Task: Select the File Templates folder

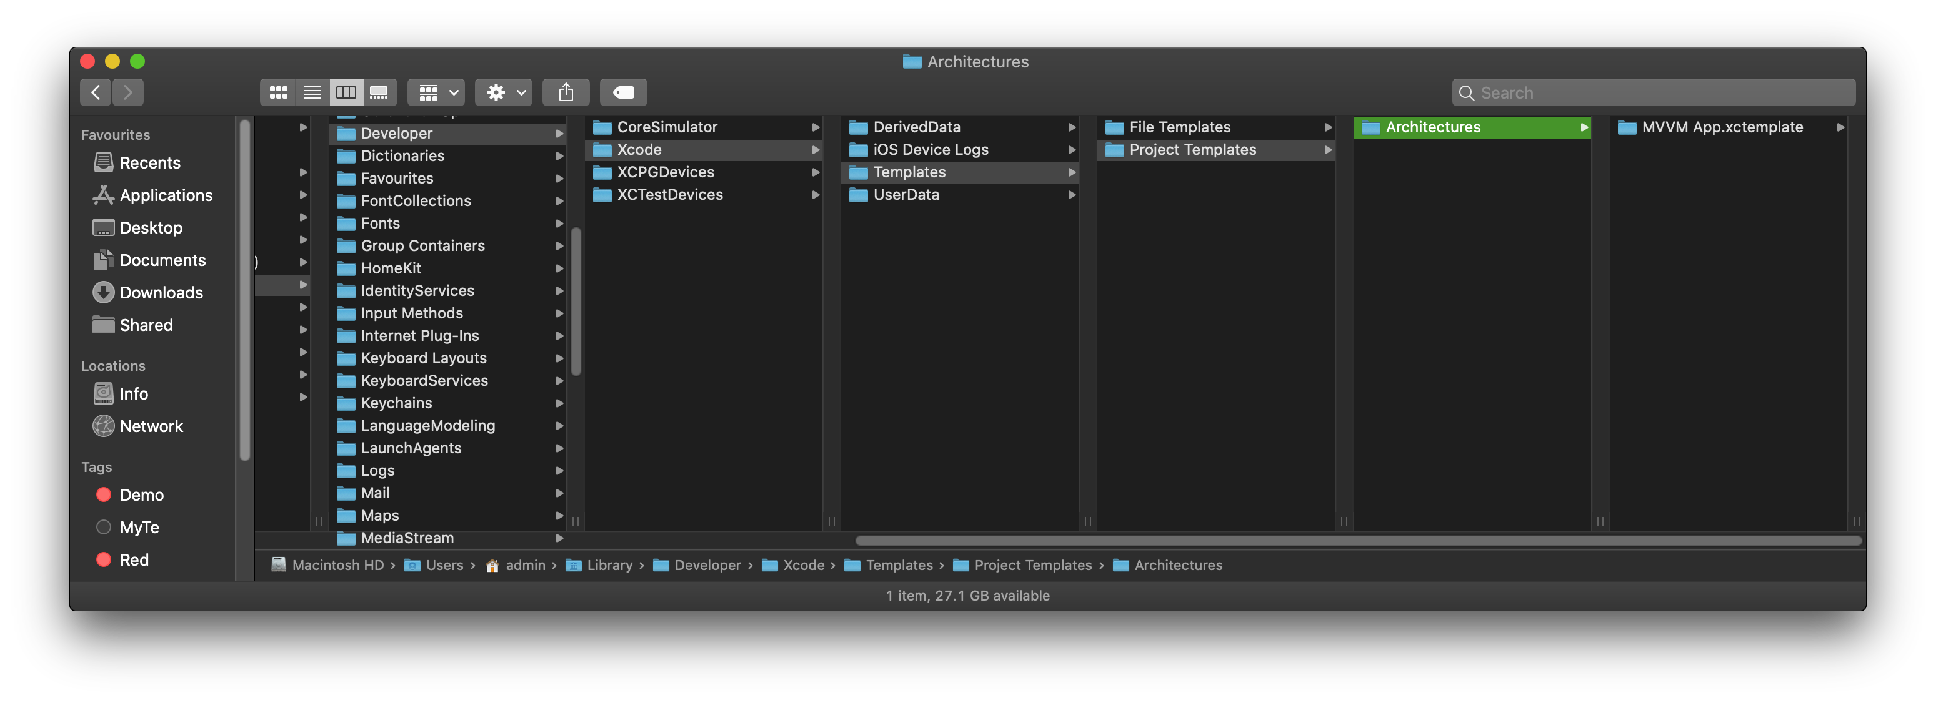Action: (1179, 128)
